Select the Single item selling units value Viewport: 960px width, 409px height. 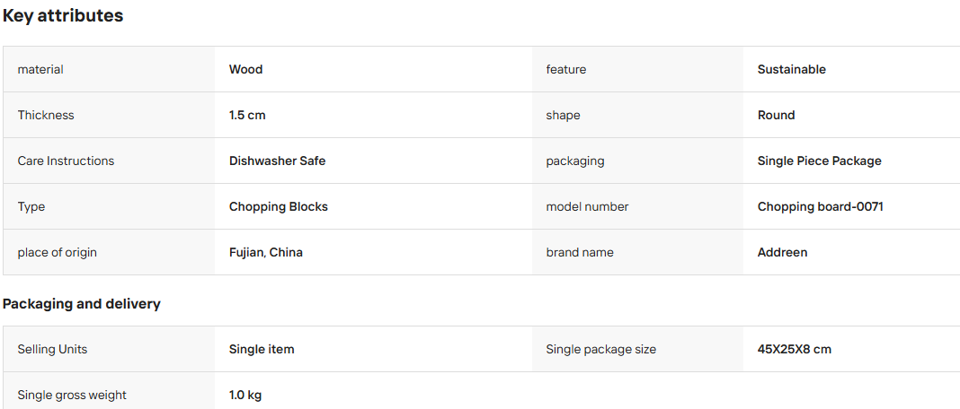click(262, 350)
